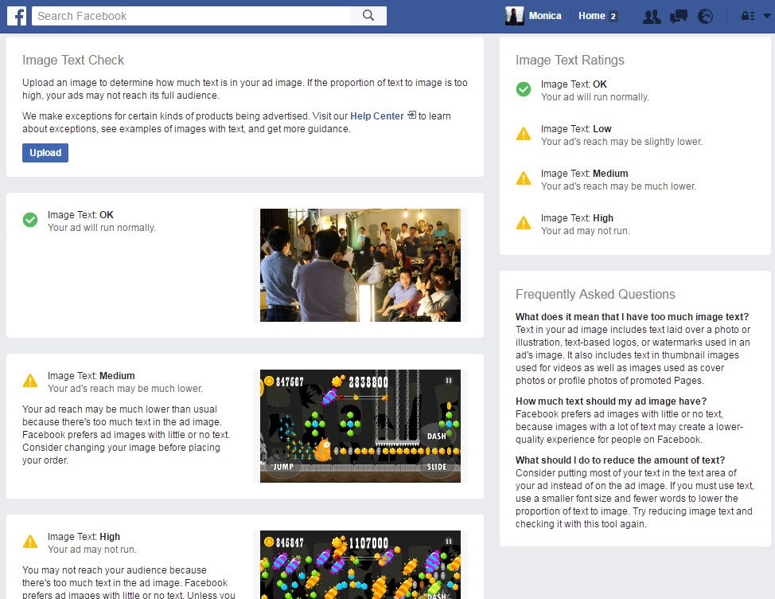Click the search magnifier icon

pyautogui.click(x=368, y=15)
